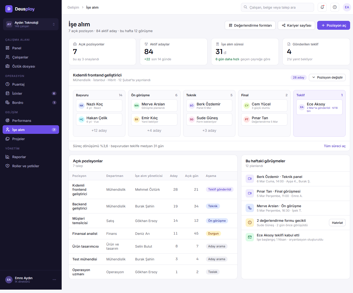This screenshot has width=353, height=293.
Task: Click the Pozisyon aç button
Action: tap(334, 25)
